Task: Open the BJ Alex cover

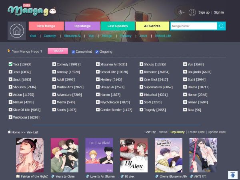Action: click(134, 155)
